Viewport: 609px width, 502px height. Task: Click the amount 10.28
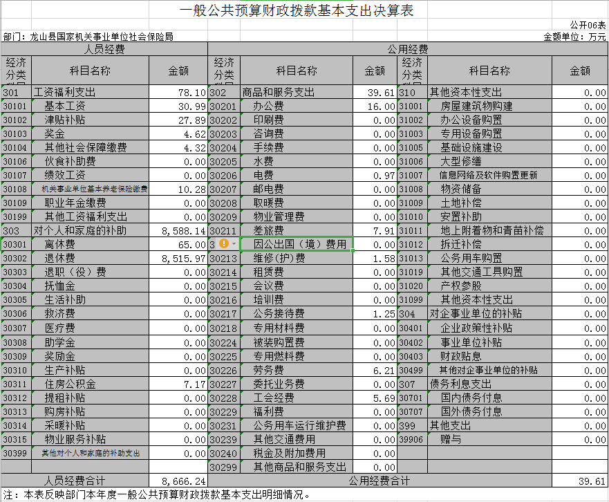click(178, 189)
